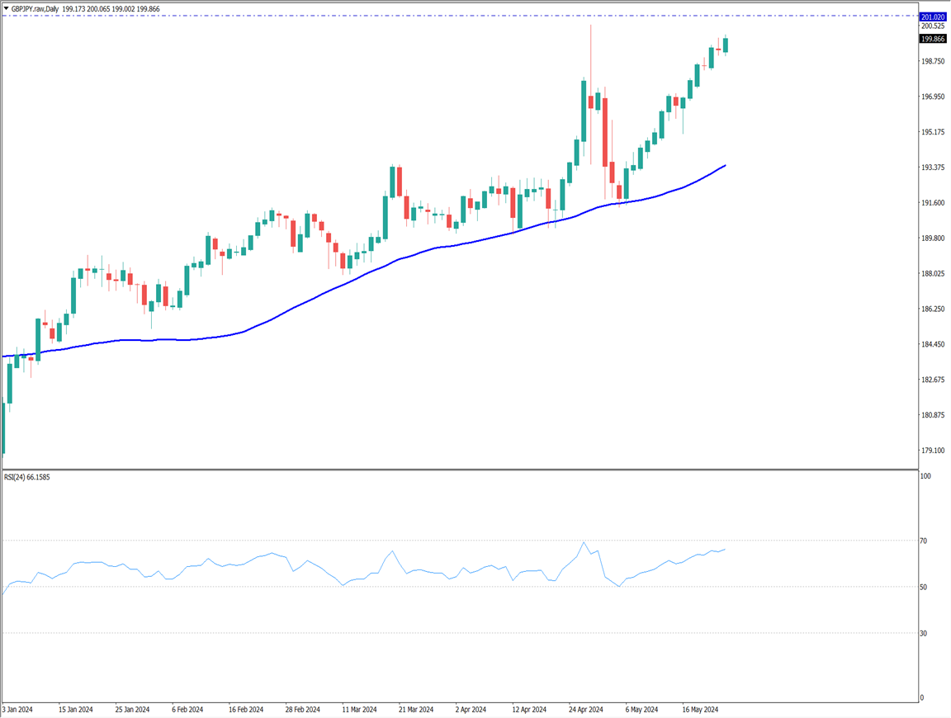Click the 193.375 price scale label
Viewport: 951px width, 718px height.
934,168
